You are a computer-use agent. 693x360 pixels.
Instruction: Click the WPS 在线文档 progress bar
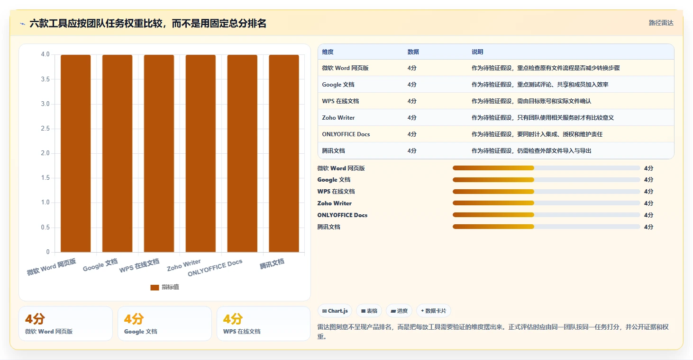pyautogui.click(x=547, y=192)
